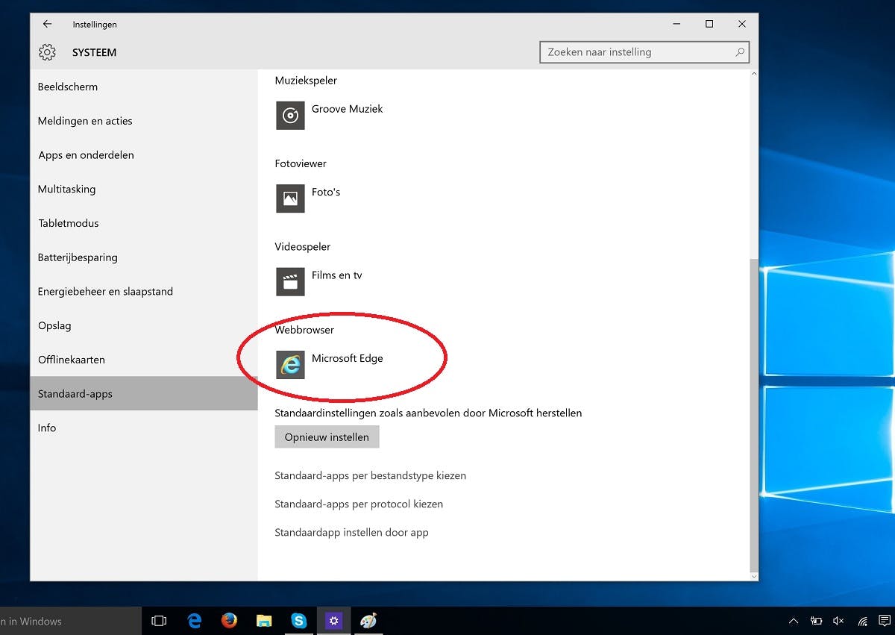Launch Skype from the taskbar
The image size is (895, 635).
click(299, 620)
